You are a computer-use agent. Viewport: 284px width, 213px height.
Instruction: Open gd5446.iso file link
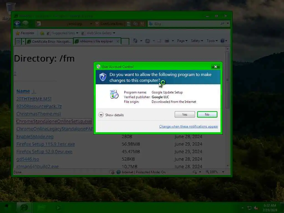pyautogui.click(x=27, y=159)
